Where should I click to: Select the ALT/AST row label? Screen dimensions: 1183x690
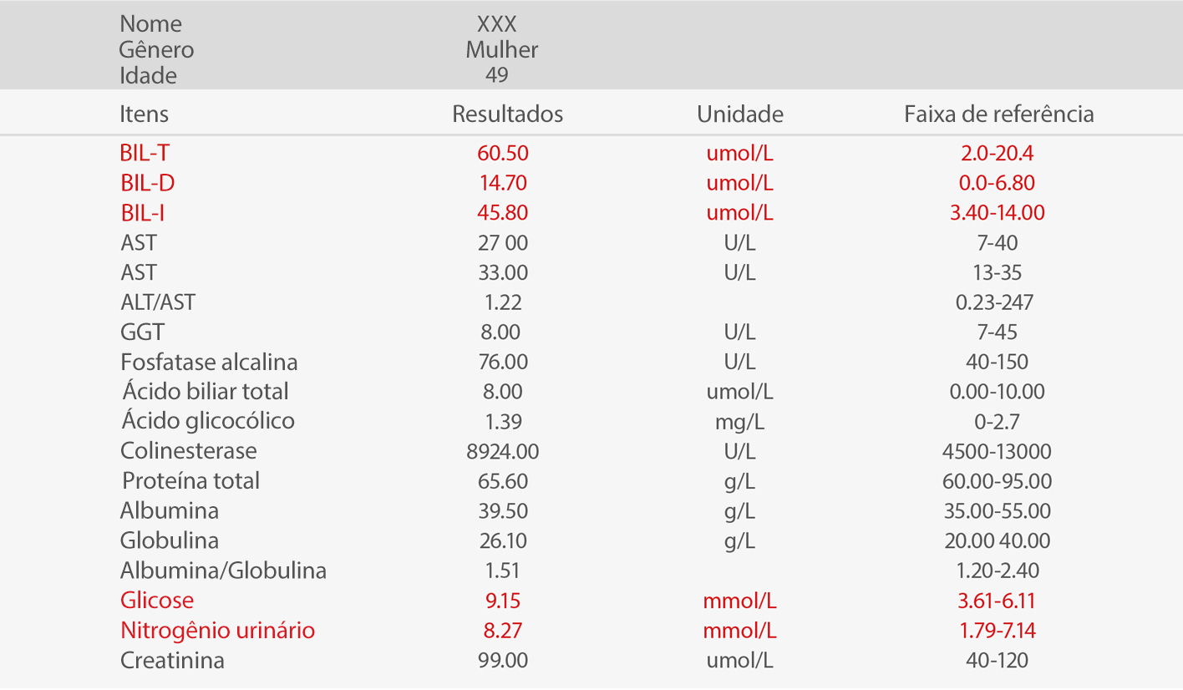point(158,302)
